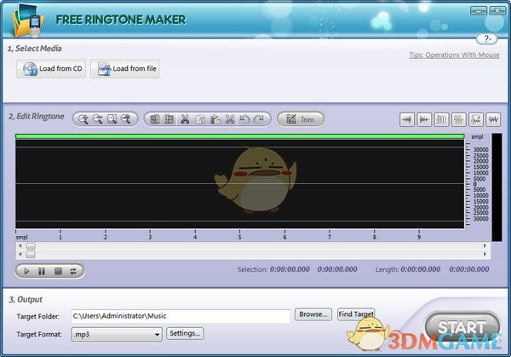Image resolution: width=511 pixels, height=357 pixels.
Task: Open the Tips: Operations With Mouse link
Action: tap(454, 55)
